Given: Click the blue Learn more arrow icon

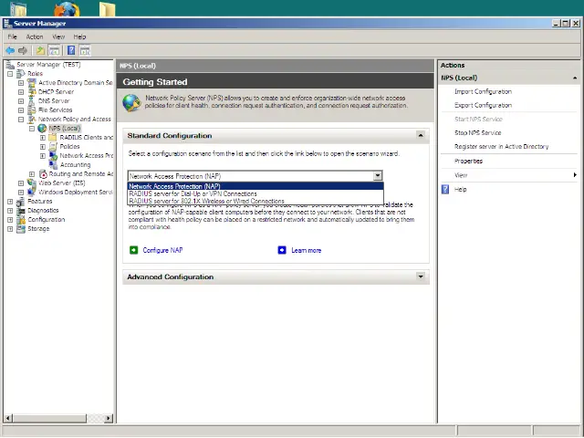Looking at the screenshot, I should click(x=282, y=250).
